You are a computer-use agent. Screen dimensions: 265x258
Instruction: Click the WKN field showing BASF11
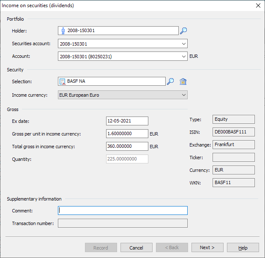click(233, 182)
